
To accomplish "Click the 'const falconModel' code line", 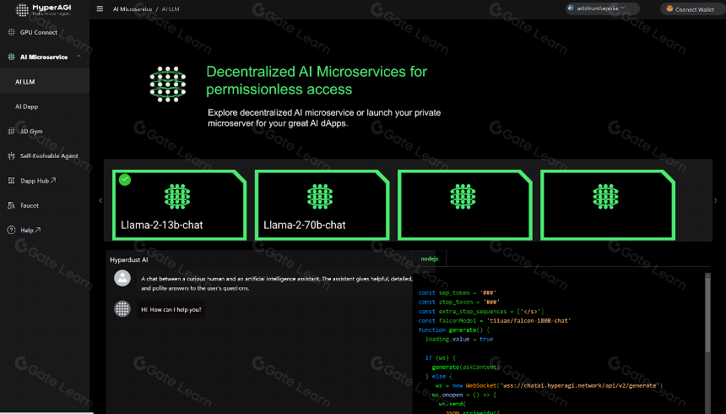I will [495, 320].
